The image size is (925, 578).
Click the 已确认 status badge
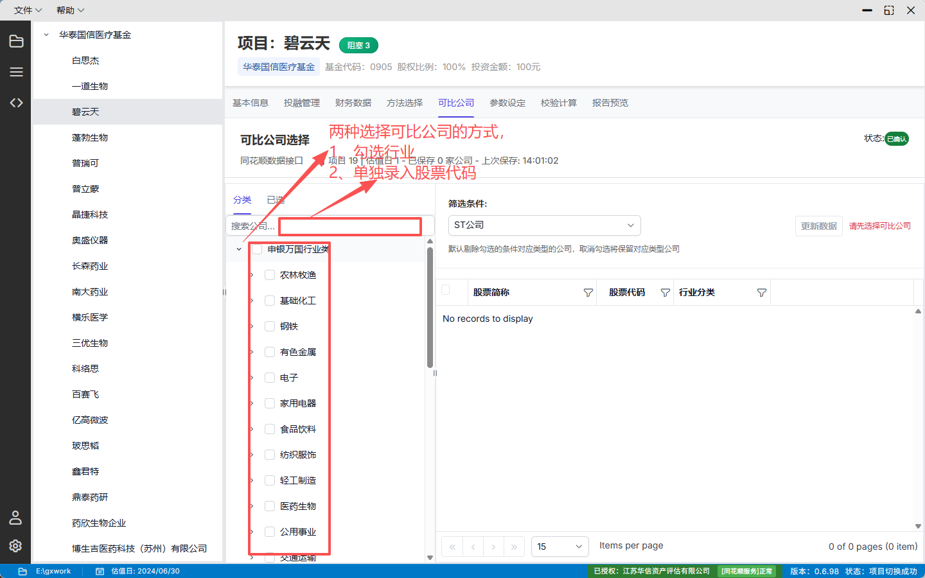tap(897, 139)
